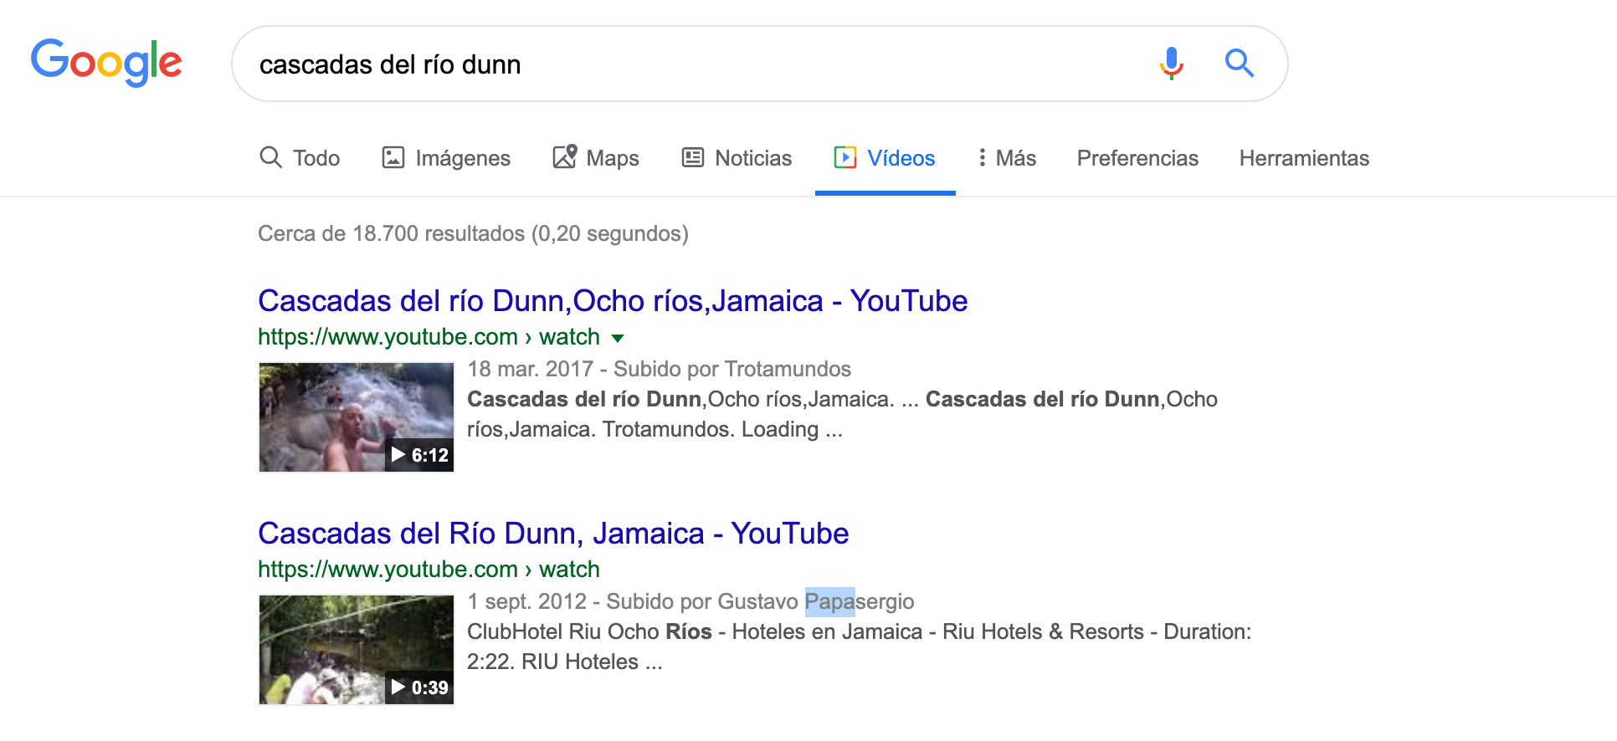The height and width of the screenshot is (741, 1617).
Task: Click '18 mar. 2017 - Subido por Trotamundos' text
Action: point(659,369)
